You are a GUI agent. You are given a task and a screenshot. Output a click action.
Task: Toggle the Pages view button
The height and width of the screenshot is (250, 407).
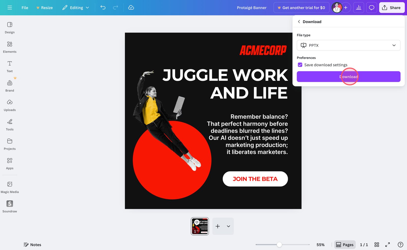tap(345, 245)
